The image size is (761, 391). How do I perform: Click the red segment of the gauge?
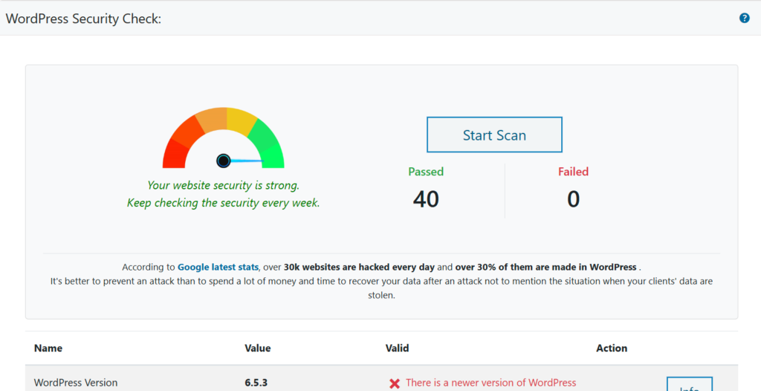tap(176, 154)
